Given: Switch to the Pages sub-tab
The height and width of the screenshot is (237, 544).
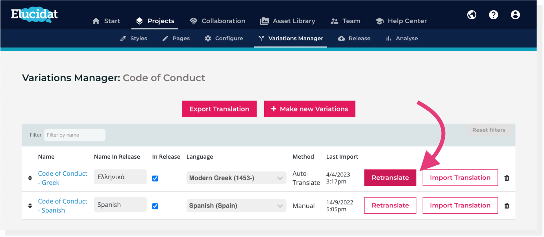Looking at the screenshot, I should coord(176,39).
